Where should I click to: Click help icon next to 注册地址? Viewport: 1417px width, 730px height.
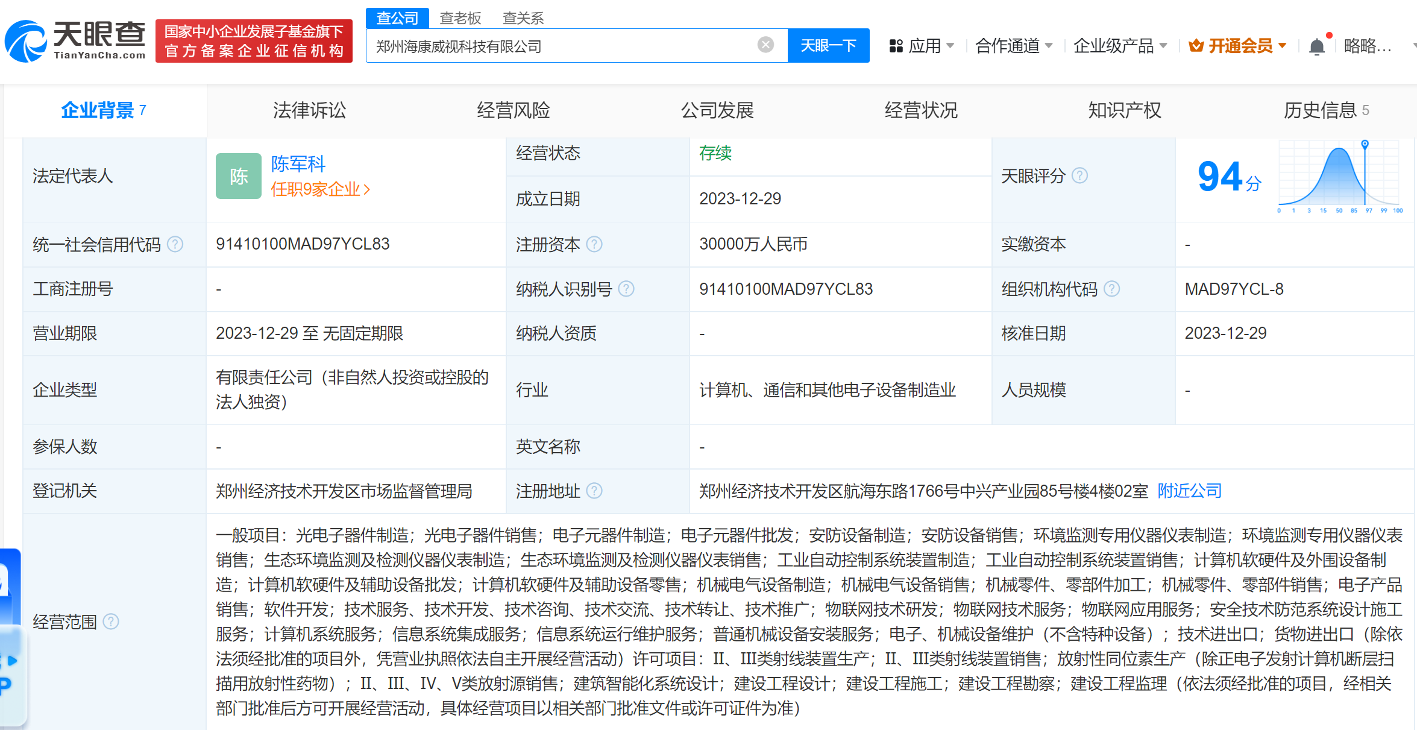(x=594, y=491)
